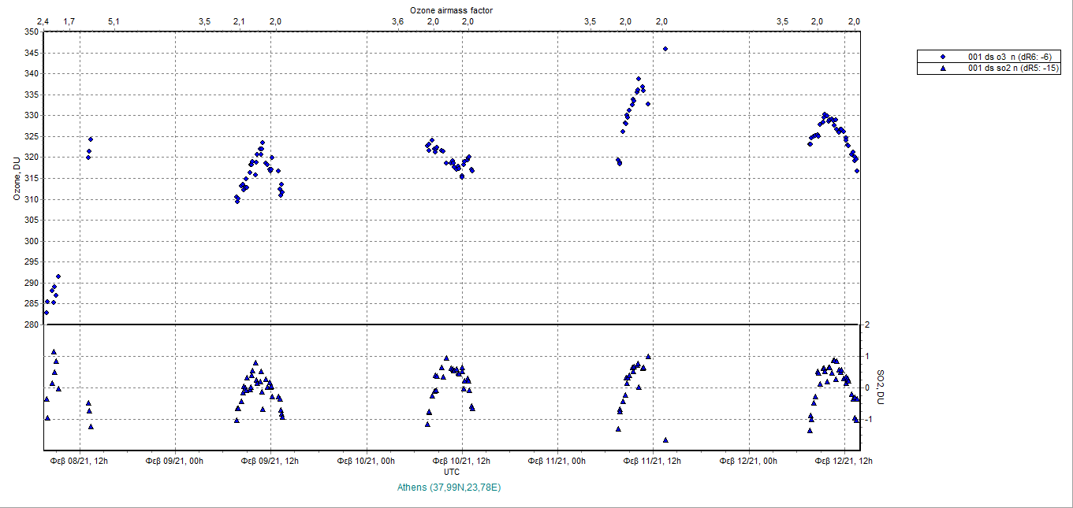Click the 'Φεβ 08/21, 12h' time axis label

[x=79, y=462]
